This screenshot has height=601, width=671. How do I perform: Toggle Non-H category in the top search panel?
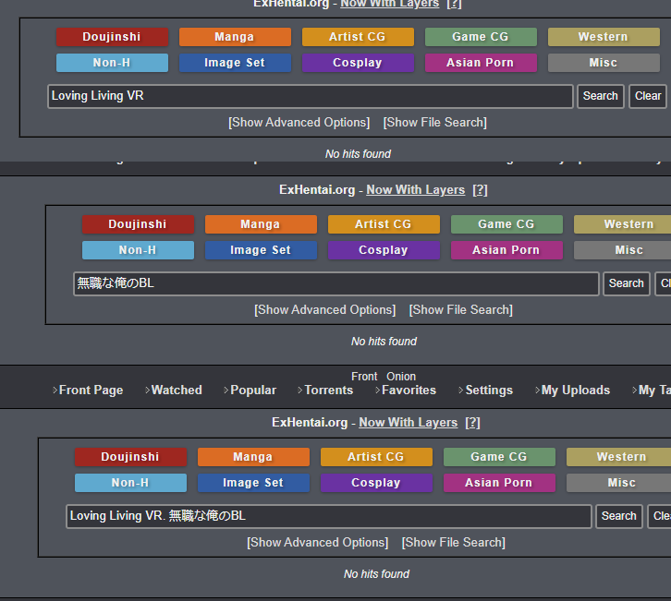tap(112, 63)
